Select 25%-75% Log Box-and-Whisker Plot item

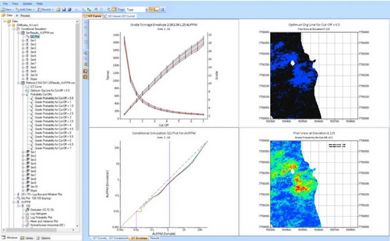click(x=42, y=194)
